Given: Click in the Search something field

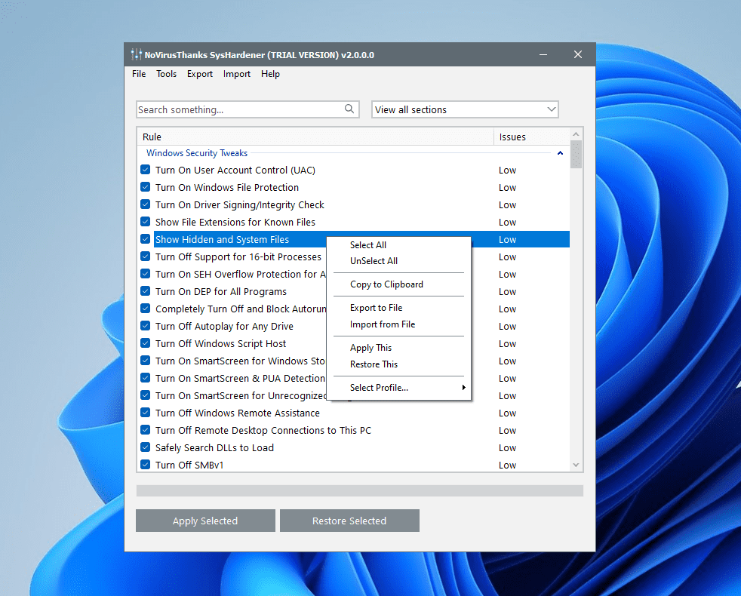Looking at the screenshot, I should (x=238, y=109).
